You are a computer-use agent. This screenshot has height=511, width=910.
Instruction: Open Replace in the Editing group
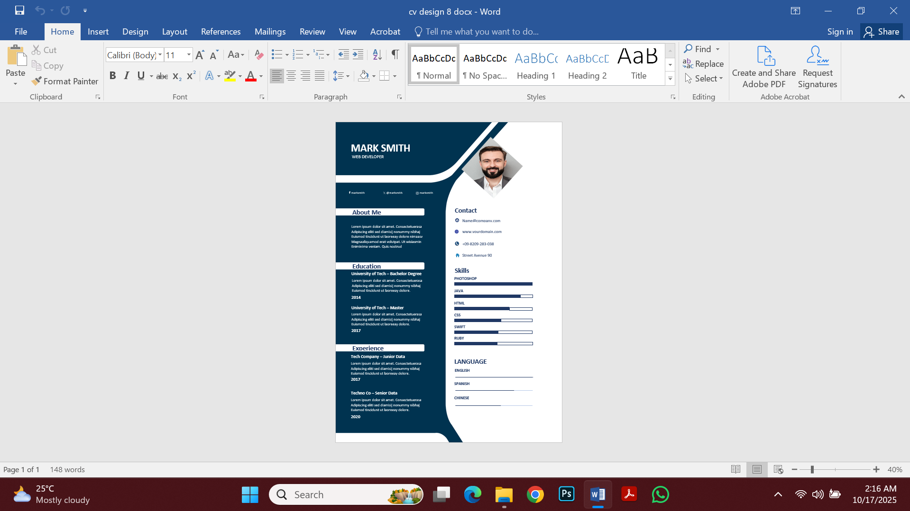703,63
